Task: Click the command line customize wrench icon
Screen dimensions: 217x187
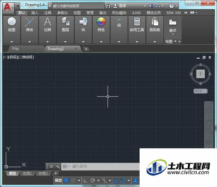Action: tap(58, 166)
